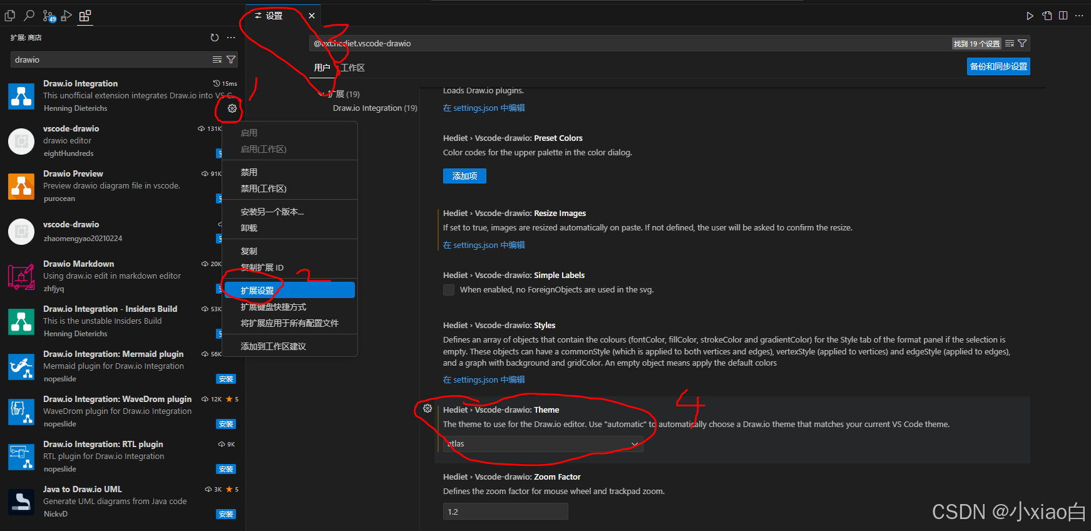Install Mermaid plugin via 安装 button
The width and height of the screenshot is (1091, 531).
point(226,379)
